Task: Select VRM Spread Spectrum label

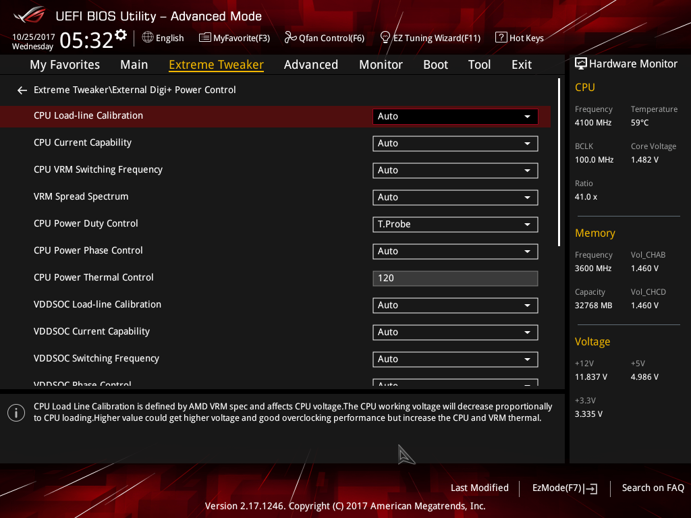Action: 81,196
